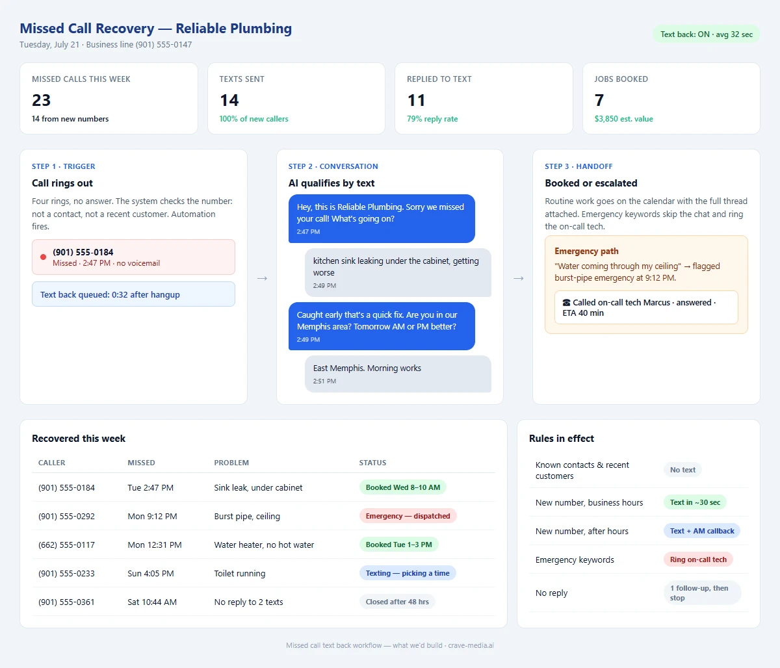Click the Recovered this week heading
This screenshot has width=780, height=668.
(x=79, y=439)
